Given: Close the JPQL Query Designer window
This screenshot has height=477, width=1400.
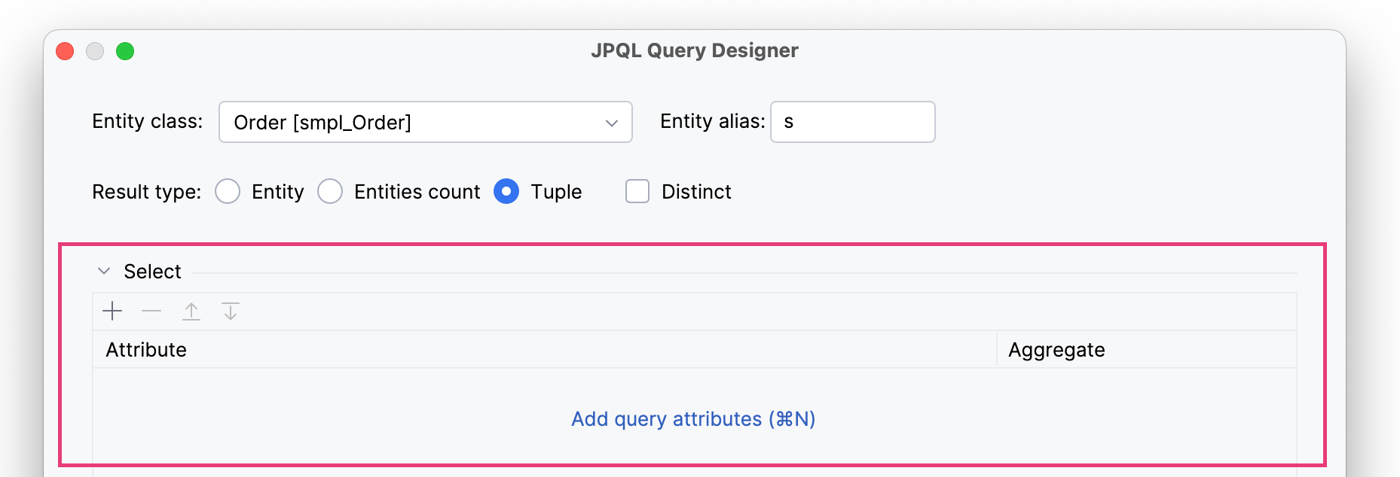Looking at the screenshot, I should point(66,51).
